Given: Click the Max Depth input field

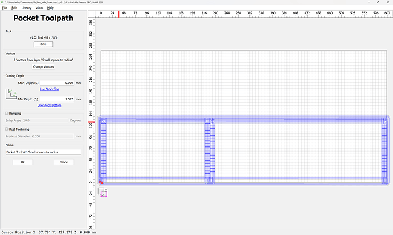Looking at the screenshot, I should point(57,99).
